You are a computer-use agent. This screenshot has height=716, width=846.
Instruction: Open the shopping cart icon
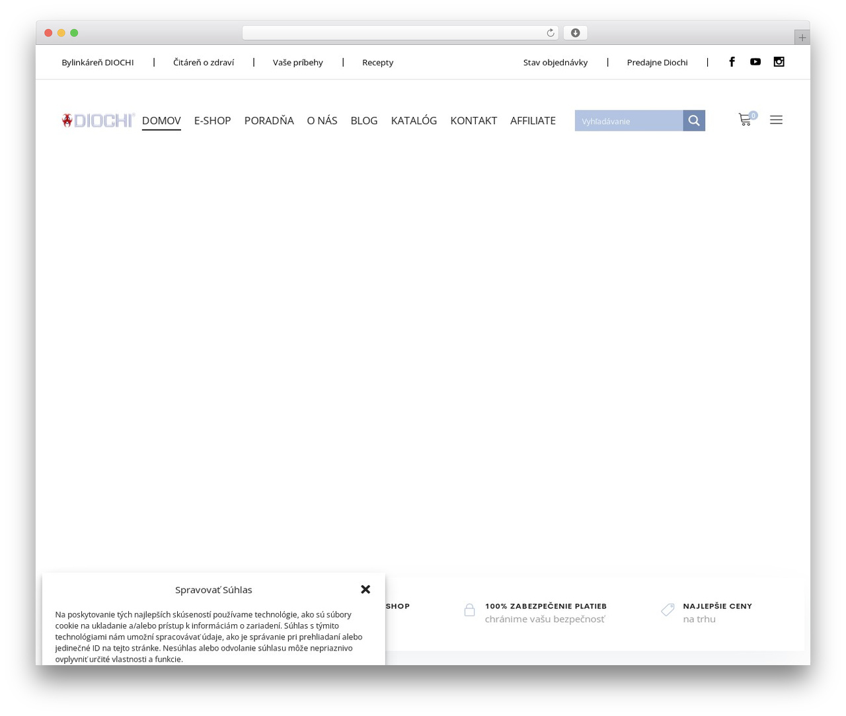coord(746,120)
